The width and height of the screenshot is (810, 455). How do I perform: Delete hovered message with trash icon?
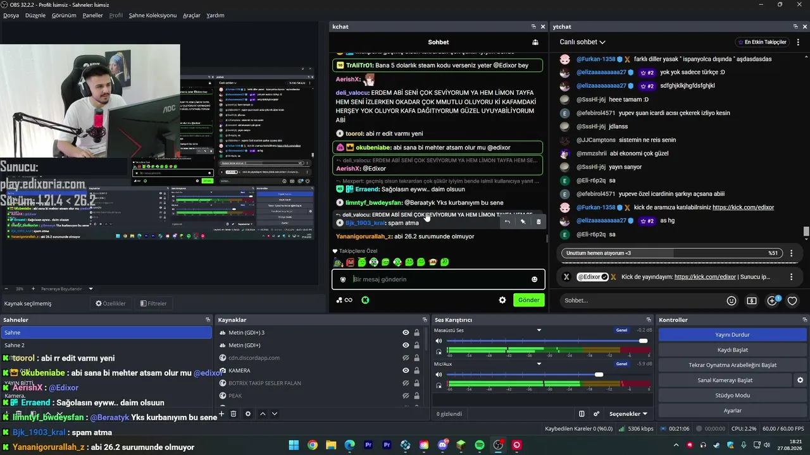click(x=539, y=222)
